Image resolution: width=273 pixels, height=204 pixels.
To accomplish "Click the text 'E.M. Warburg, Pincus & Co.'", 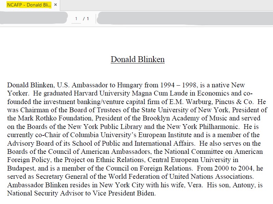I will [211, 102].
